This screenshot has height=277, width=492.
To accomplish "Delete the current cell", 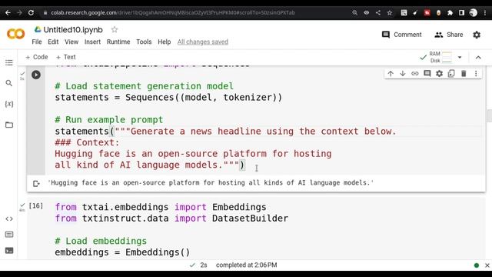I will tap(464, 74).
